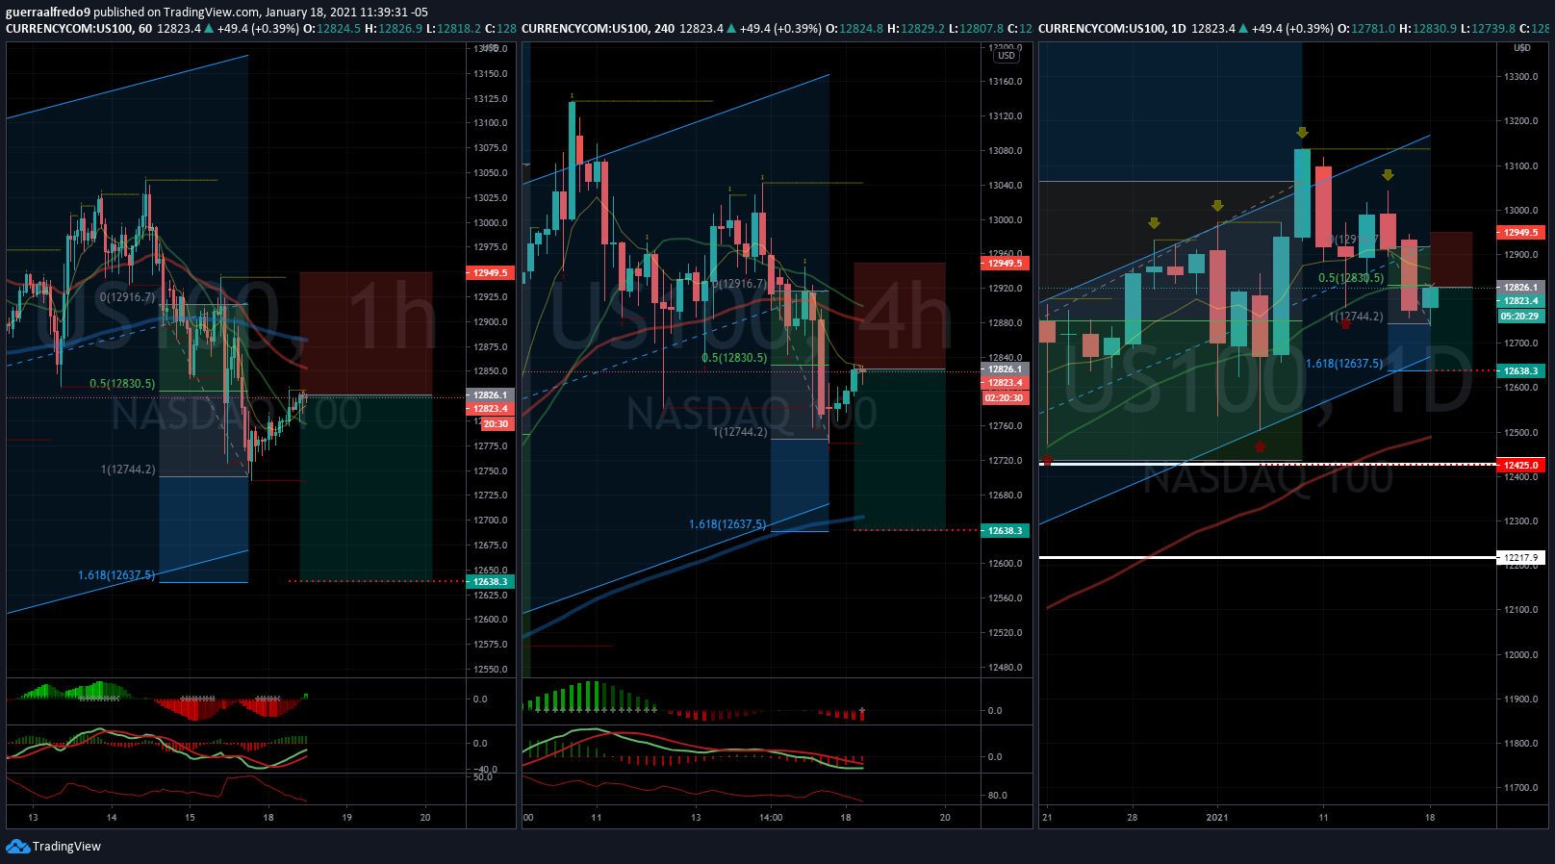Click the H:12830.9 high value in 1D header
Viewport: 1555px width, 864px height.
1428,28
